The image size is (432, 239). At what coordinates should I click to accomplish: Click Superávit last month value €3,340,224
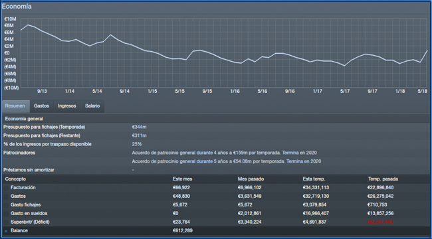point(250,222)
